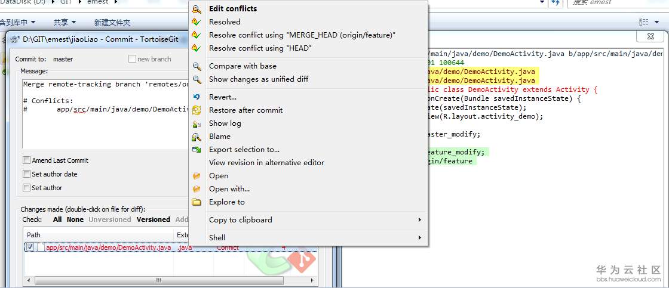Click the Restore after commit icon
Viewport: 669px width, 288px height.
click(197, 110)
